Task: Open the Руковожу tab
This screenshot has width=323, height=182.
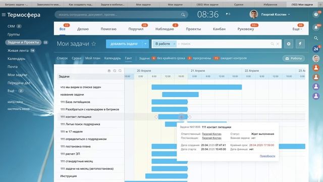Action: pyautogui.click(x=246, y=29)
